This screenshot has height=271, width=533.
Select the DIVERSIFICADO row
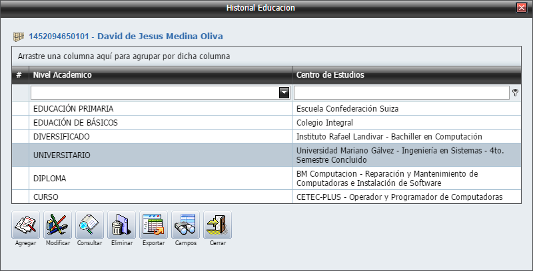(266, 137)
